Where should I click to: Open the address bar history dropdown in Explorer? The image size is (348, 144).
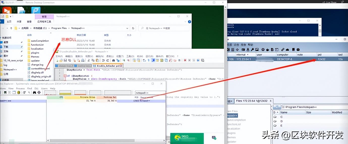(128, 28)
